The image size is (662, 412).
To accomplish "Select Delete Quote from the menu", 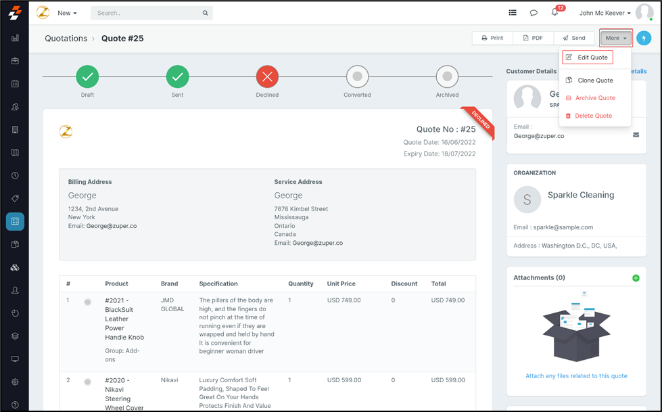I will click(593, 116).
